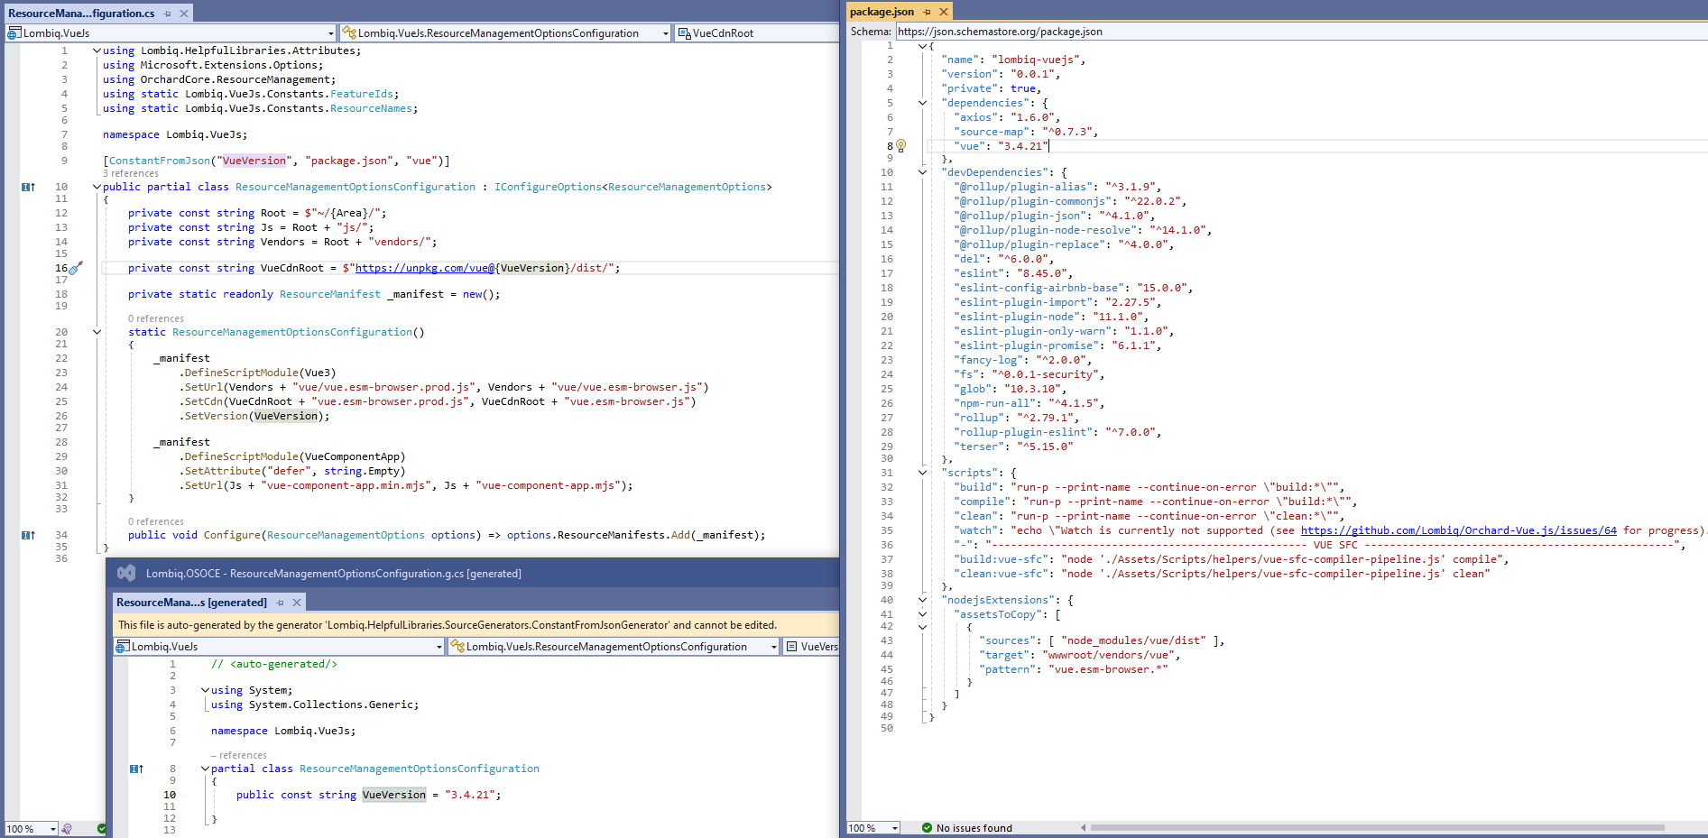The width and height of the screenshot is (1708, 838).
Task: Collapse the "devDependencies" section in package.json
Action: click(x=922, y=172)
